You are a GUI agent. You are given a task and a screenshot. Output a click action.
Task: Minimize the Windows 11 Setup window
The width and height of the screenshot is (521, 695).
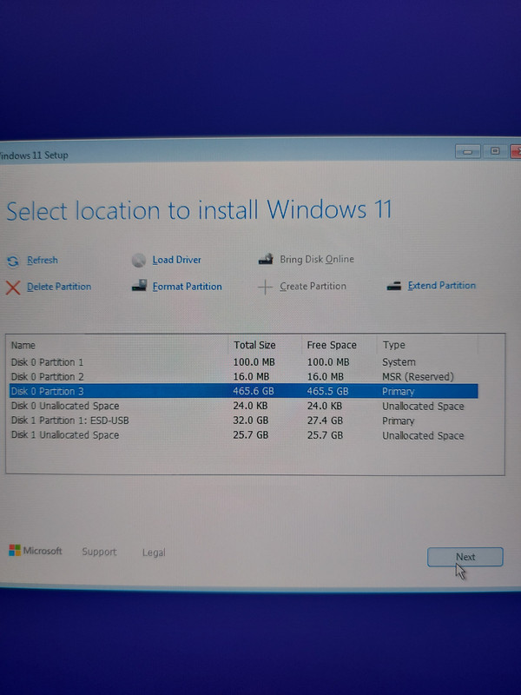467,151
